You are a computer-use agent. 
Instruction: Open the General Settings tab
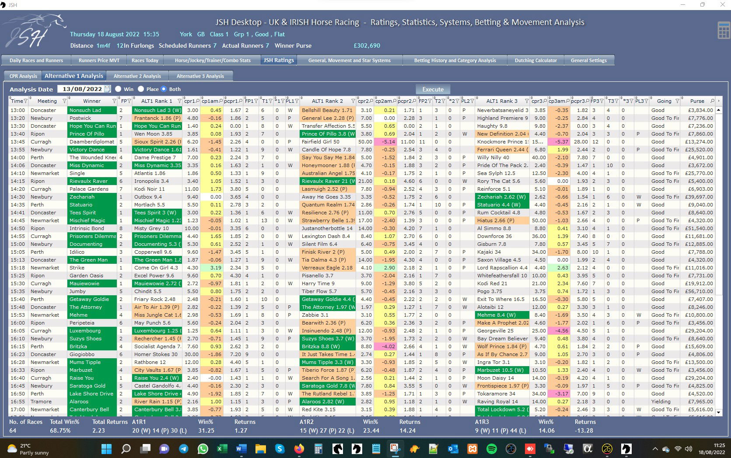[589, 60]
